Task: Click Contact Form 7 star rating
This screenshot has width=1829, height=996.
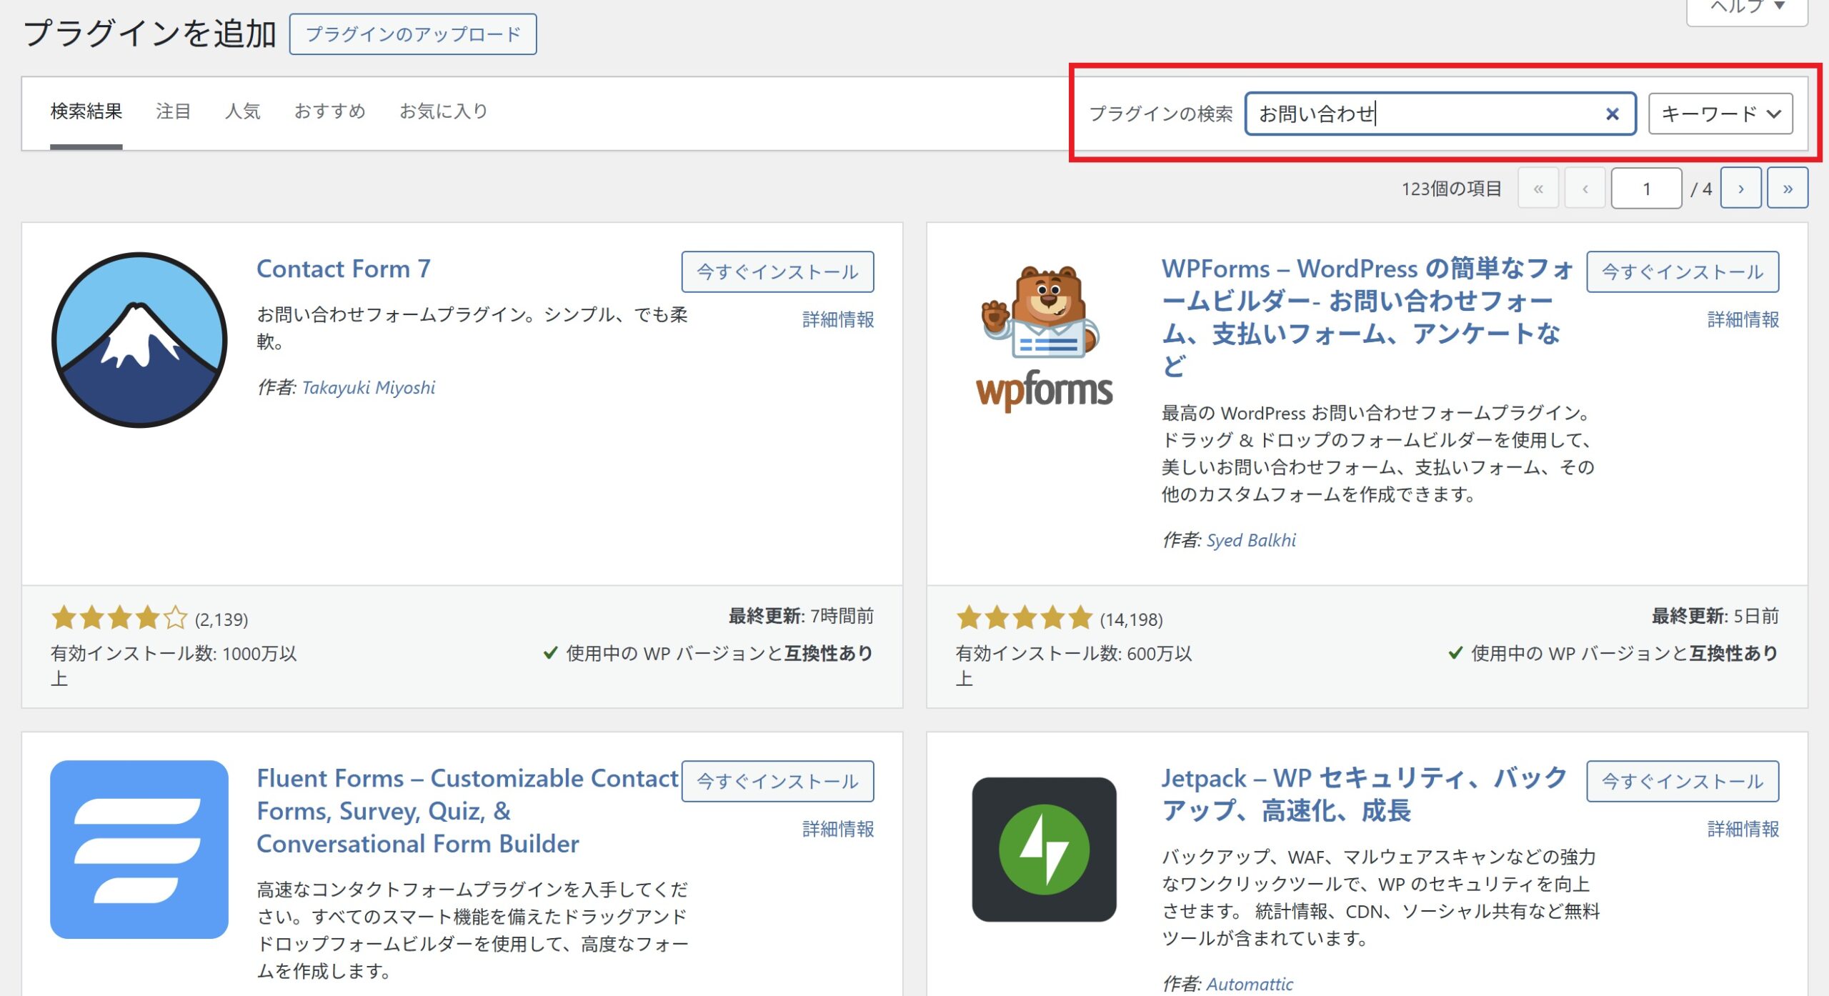Action: pyautogui.click(x=119, y=618)
